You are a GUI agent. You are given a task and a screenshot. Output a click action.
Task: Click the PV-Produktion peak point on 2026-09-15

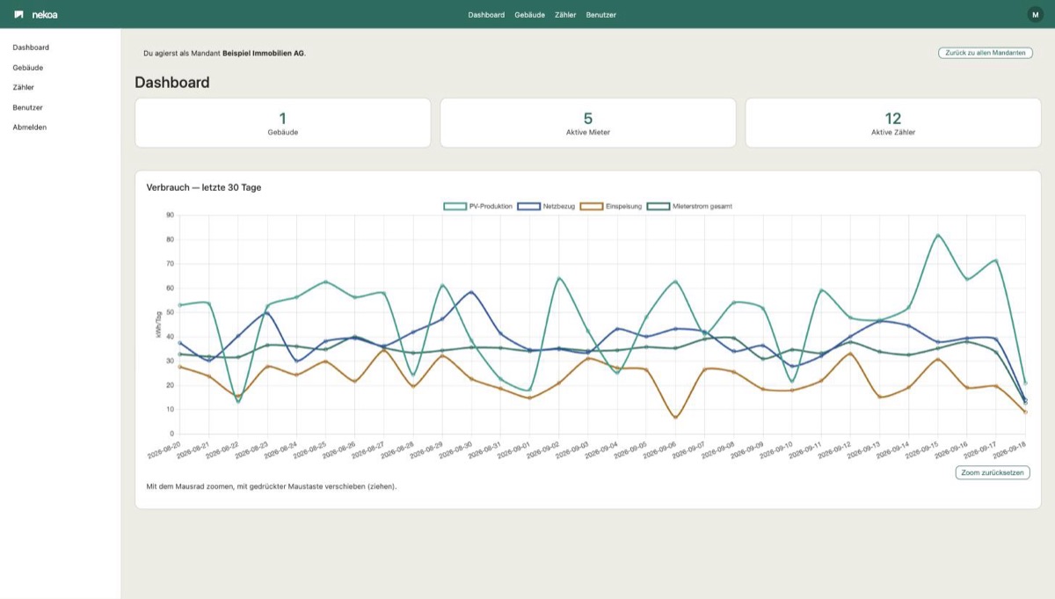[x=938, y=236]
